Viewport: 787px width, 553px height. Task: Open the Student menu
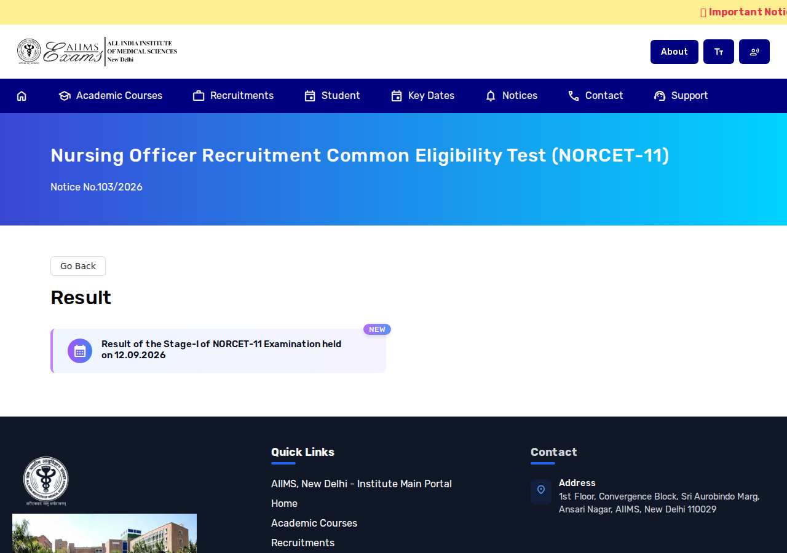point(332,96)
